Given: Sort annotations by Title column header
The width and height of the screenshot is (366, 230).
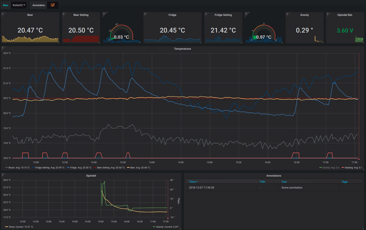Looking at the screenshot, I should (262, 182).
